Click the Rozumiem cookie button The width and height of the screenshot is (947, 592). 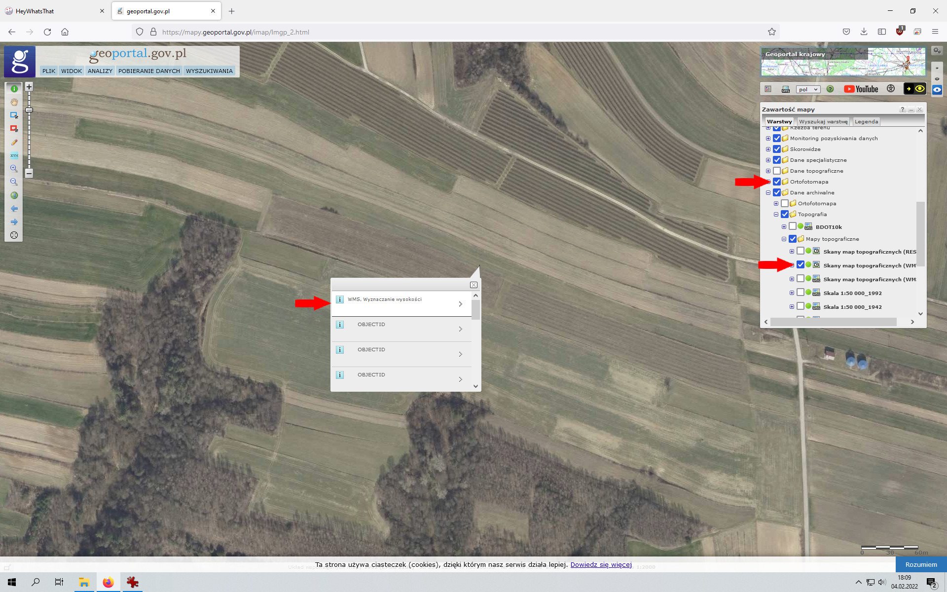point(920,564)
